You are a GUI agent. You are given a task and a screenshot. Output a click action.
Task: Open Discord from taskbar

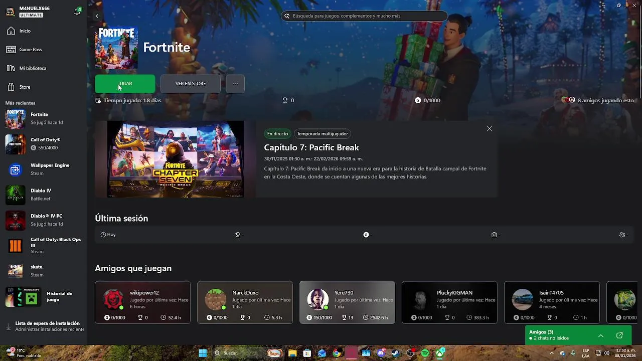tap(381, 353)
